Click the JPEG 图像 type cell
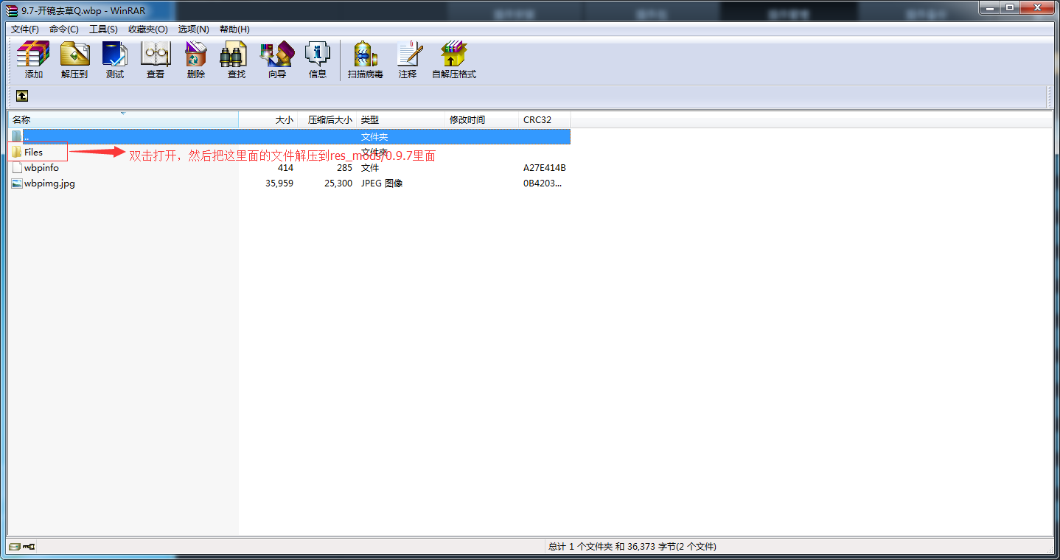 [382, 183]
